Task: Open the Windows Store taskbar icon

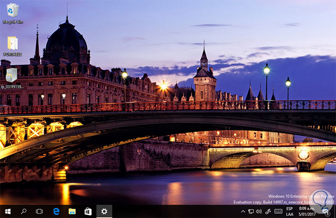Action: pos(88,212)
